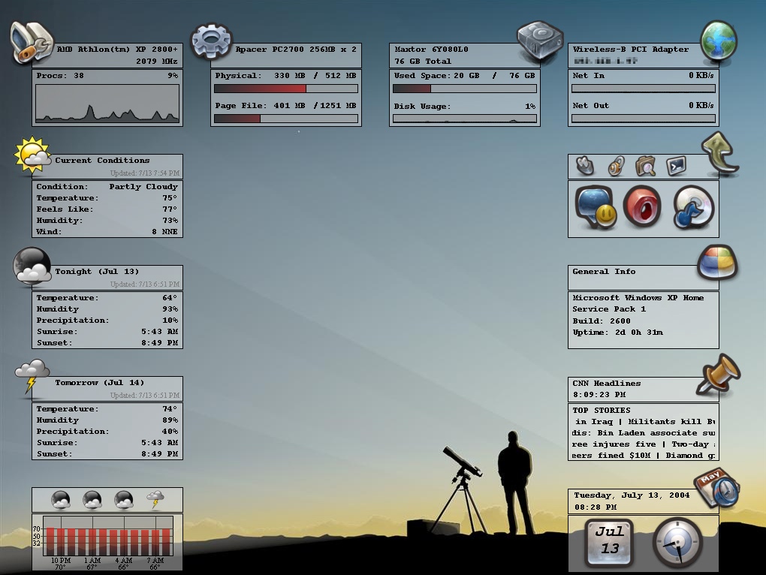766x575 pixels.
Task: Click the '8 NNE' wind value
Action: click(x=164, y=232)
